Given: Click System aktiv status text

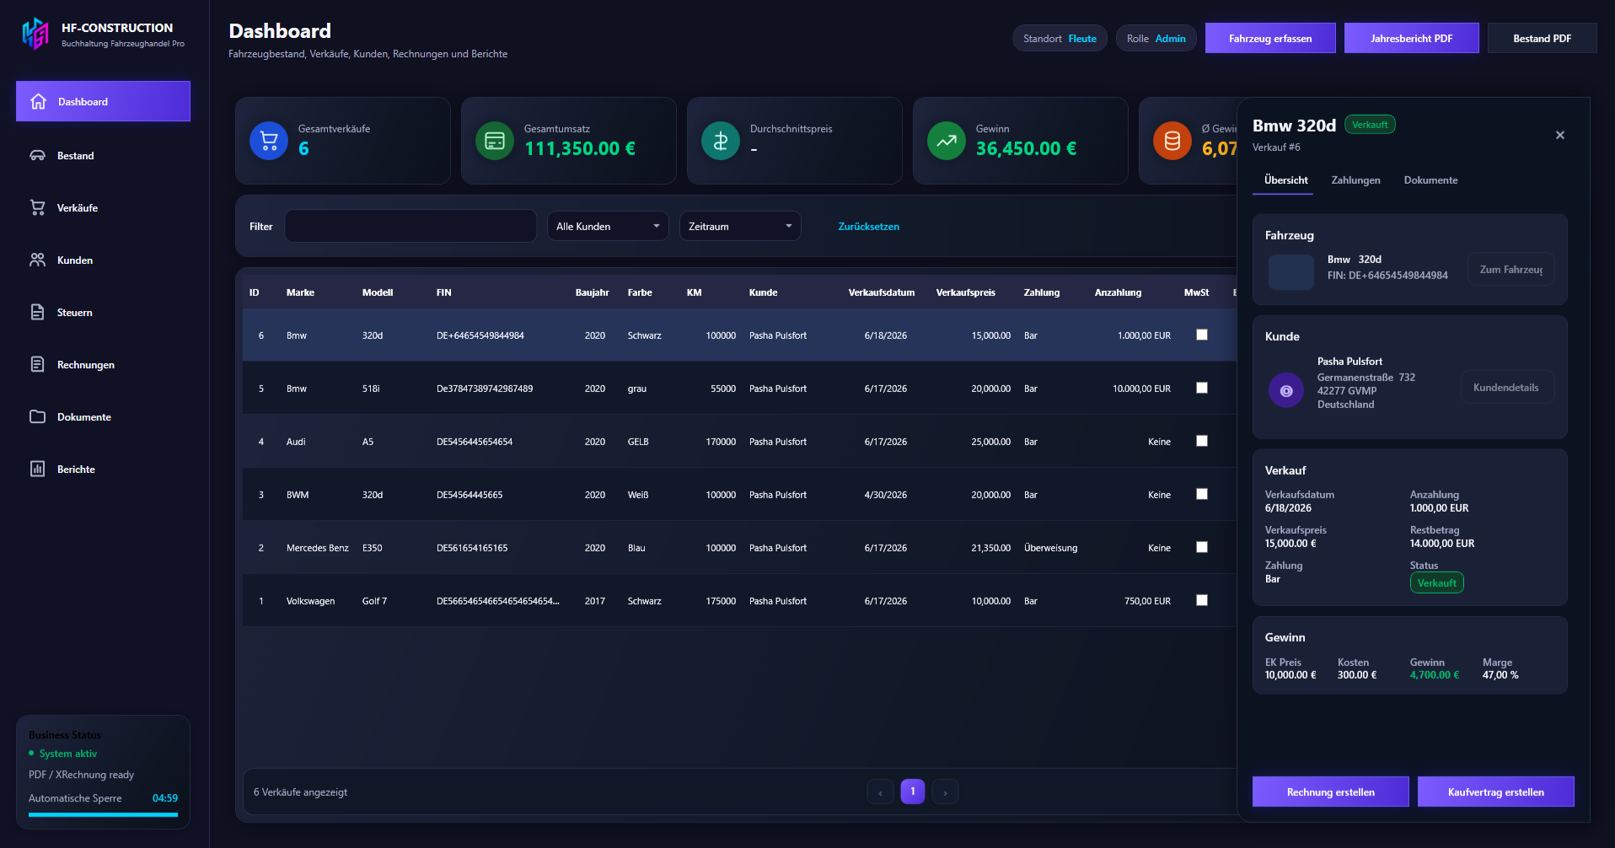Looking at the screenshot, I should [x=68, y=754].
